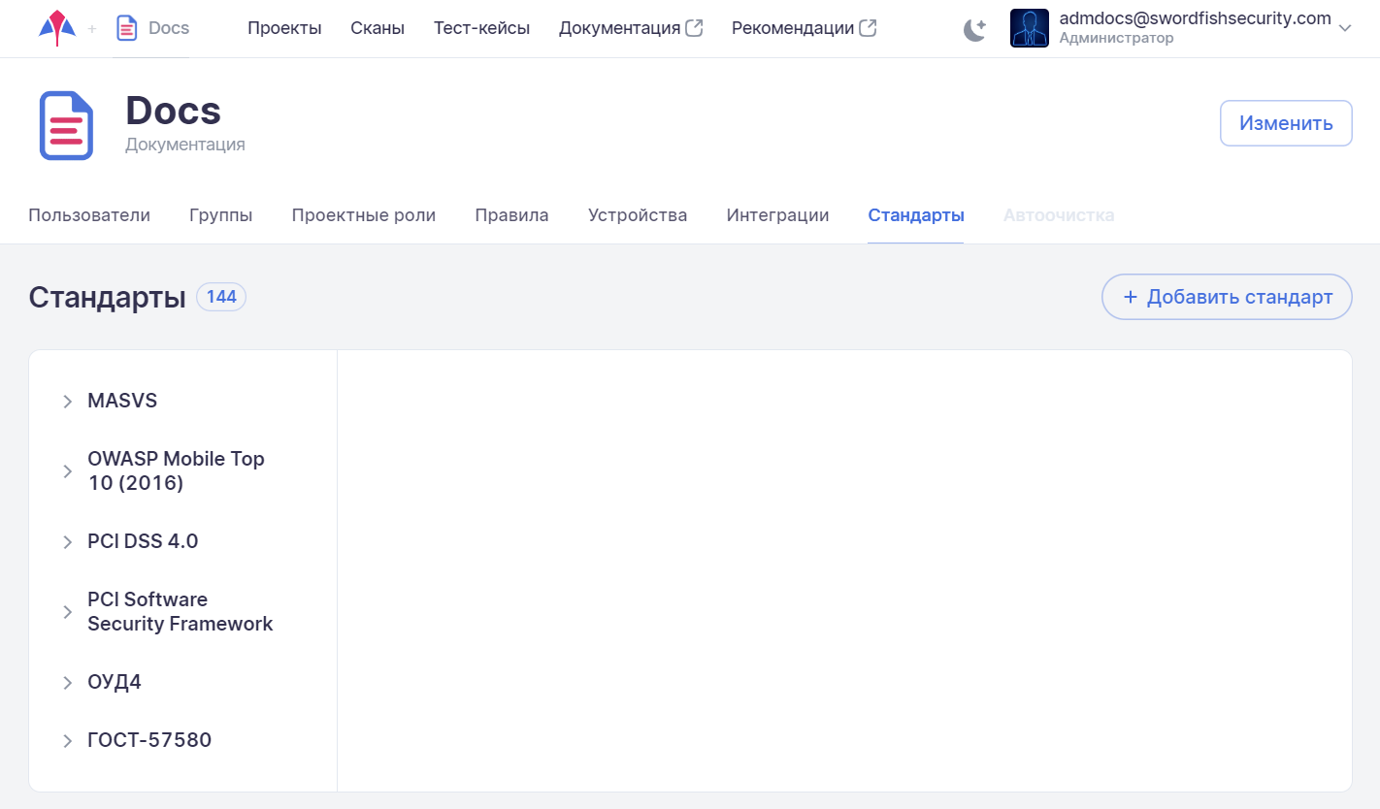Click the user avatar picture

click(x=1029, y=28)
